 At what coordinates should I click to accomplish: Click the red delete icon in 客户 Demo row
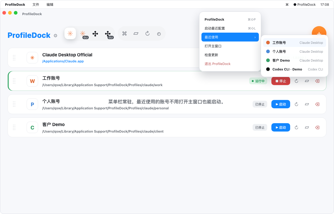tap(317, 127)
